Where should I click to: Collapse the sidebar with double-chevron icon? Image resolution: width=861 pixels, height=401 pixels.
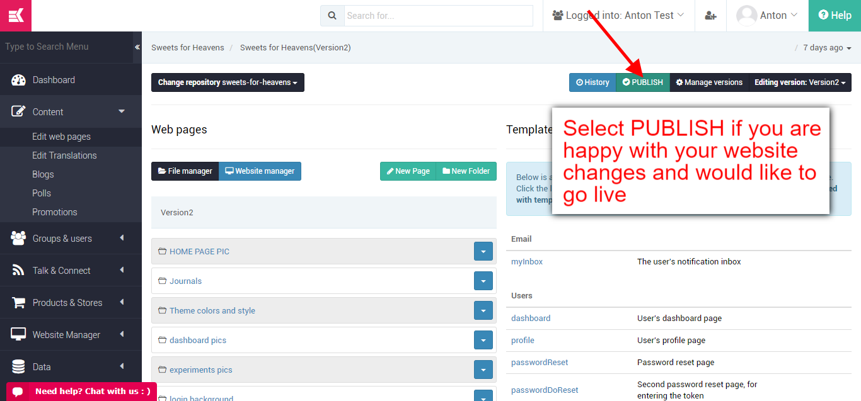pos(137,47)
